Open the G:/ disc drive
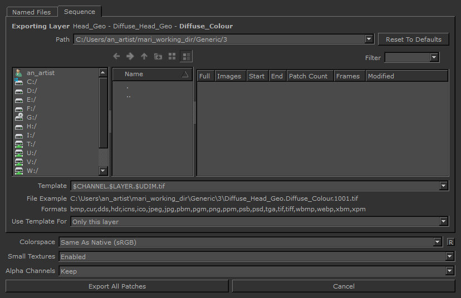Viewport: 461px width, 298px height. click(31, 117)
